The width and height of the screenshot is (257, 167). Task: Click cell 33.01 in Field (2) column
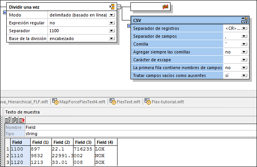tap(62, 162)
